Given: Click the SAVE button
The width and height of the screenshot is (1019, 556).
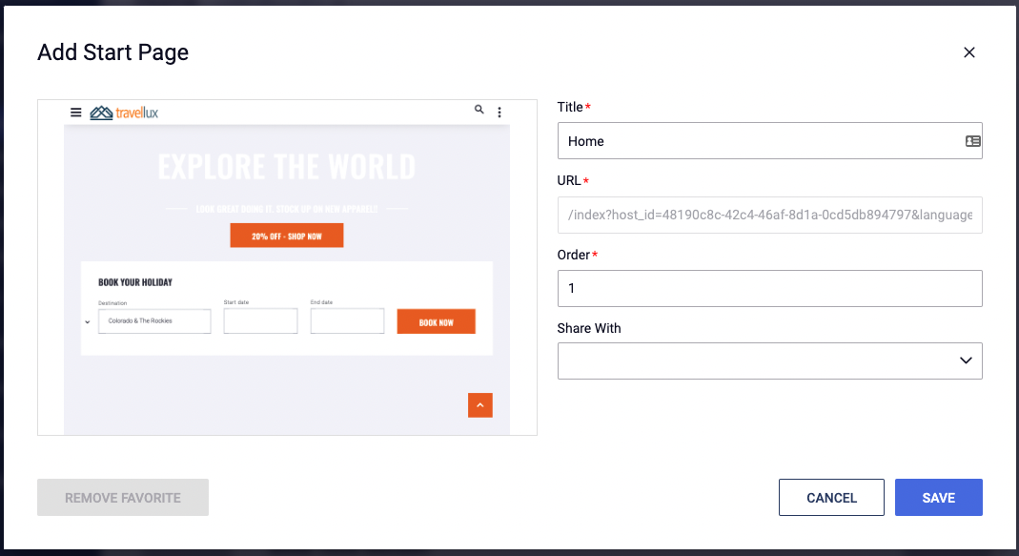Looking at the screenshot, I should click(x=938, y=497).
